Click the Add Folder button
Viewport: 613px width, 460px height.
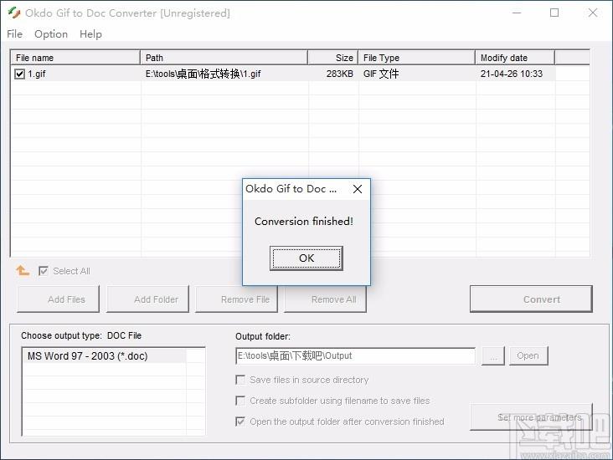147,299
